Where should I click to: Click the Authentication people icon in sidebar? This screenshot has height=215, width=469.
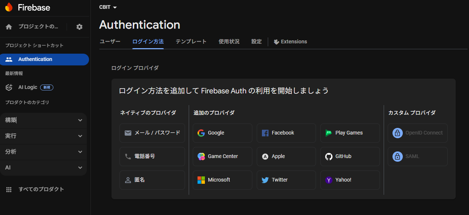[9, 59]
